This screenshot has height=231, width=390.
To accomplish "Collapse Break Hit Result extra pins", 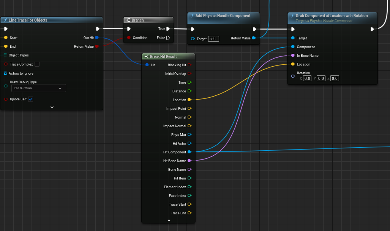I will point(169,220).
